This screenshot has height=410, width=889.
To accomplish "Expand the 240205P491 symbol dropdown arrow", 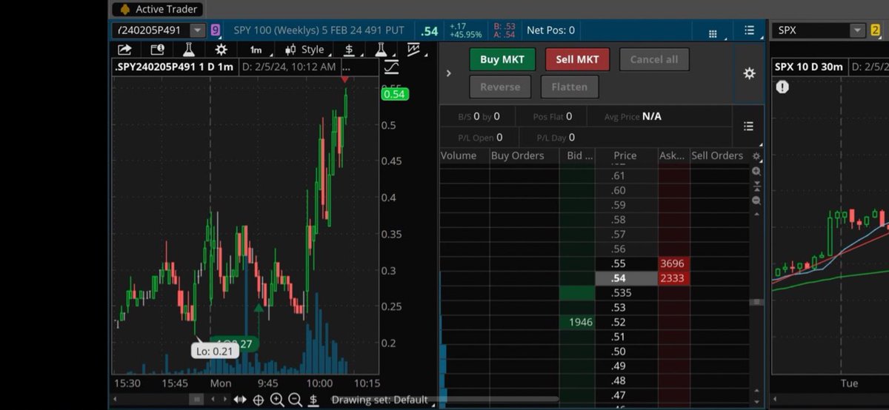I will coord(197,30).
